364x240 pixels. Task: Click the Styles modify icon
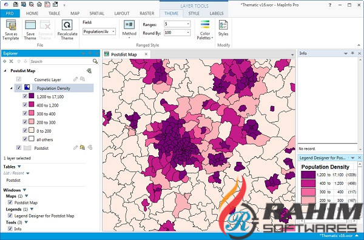223,25
